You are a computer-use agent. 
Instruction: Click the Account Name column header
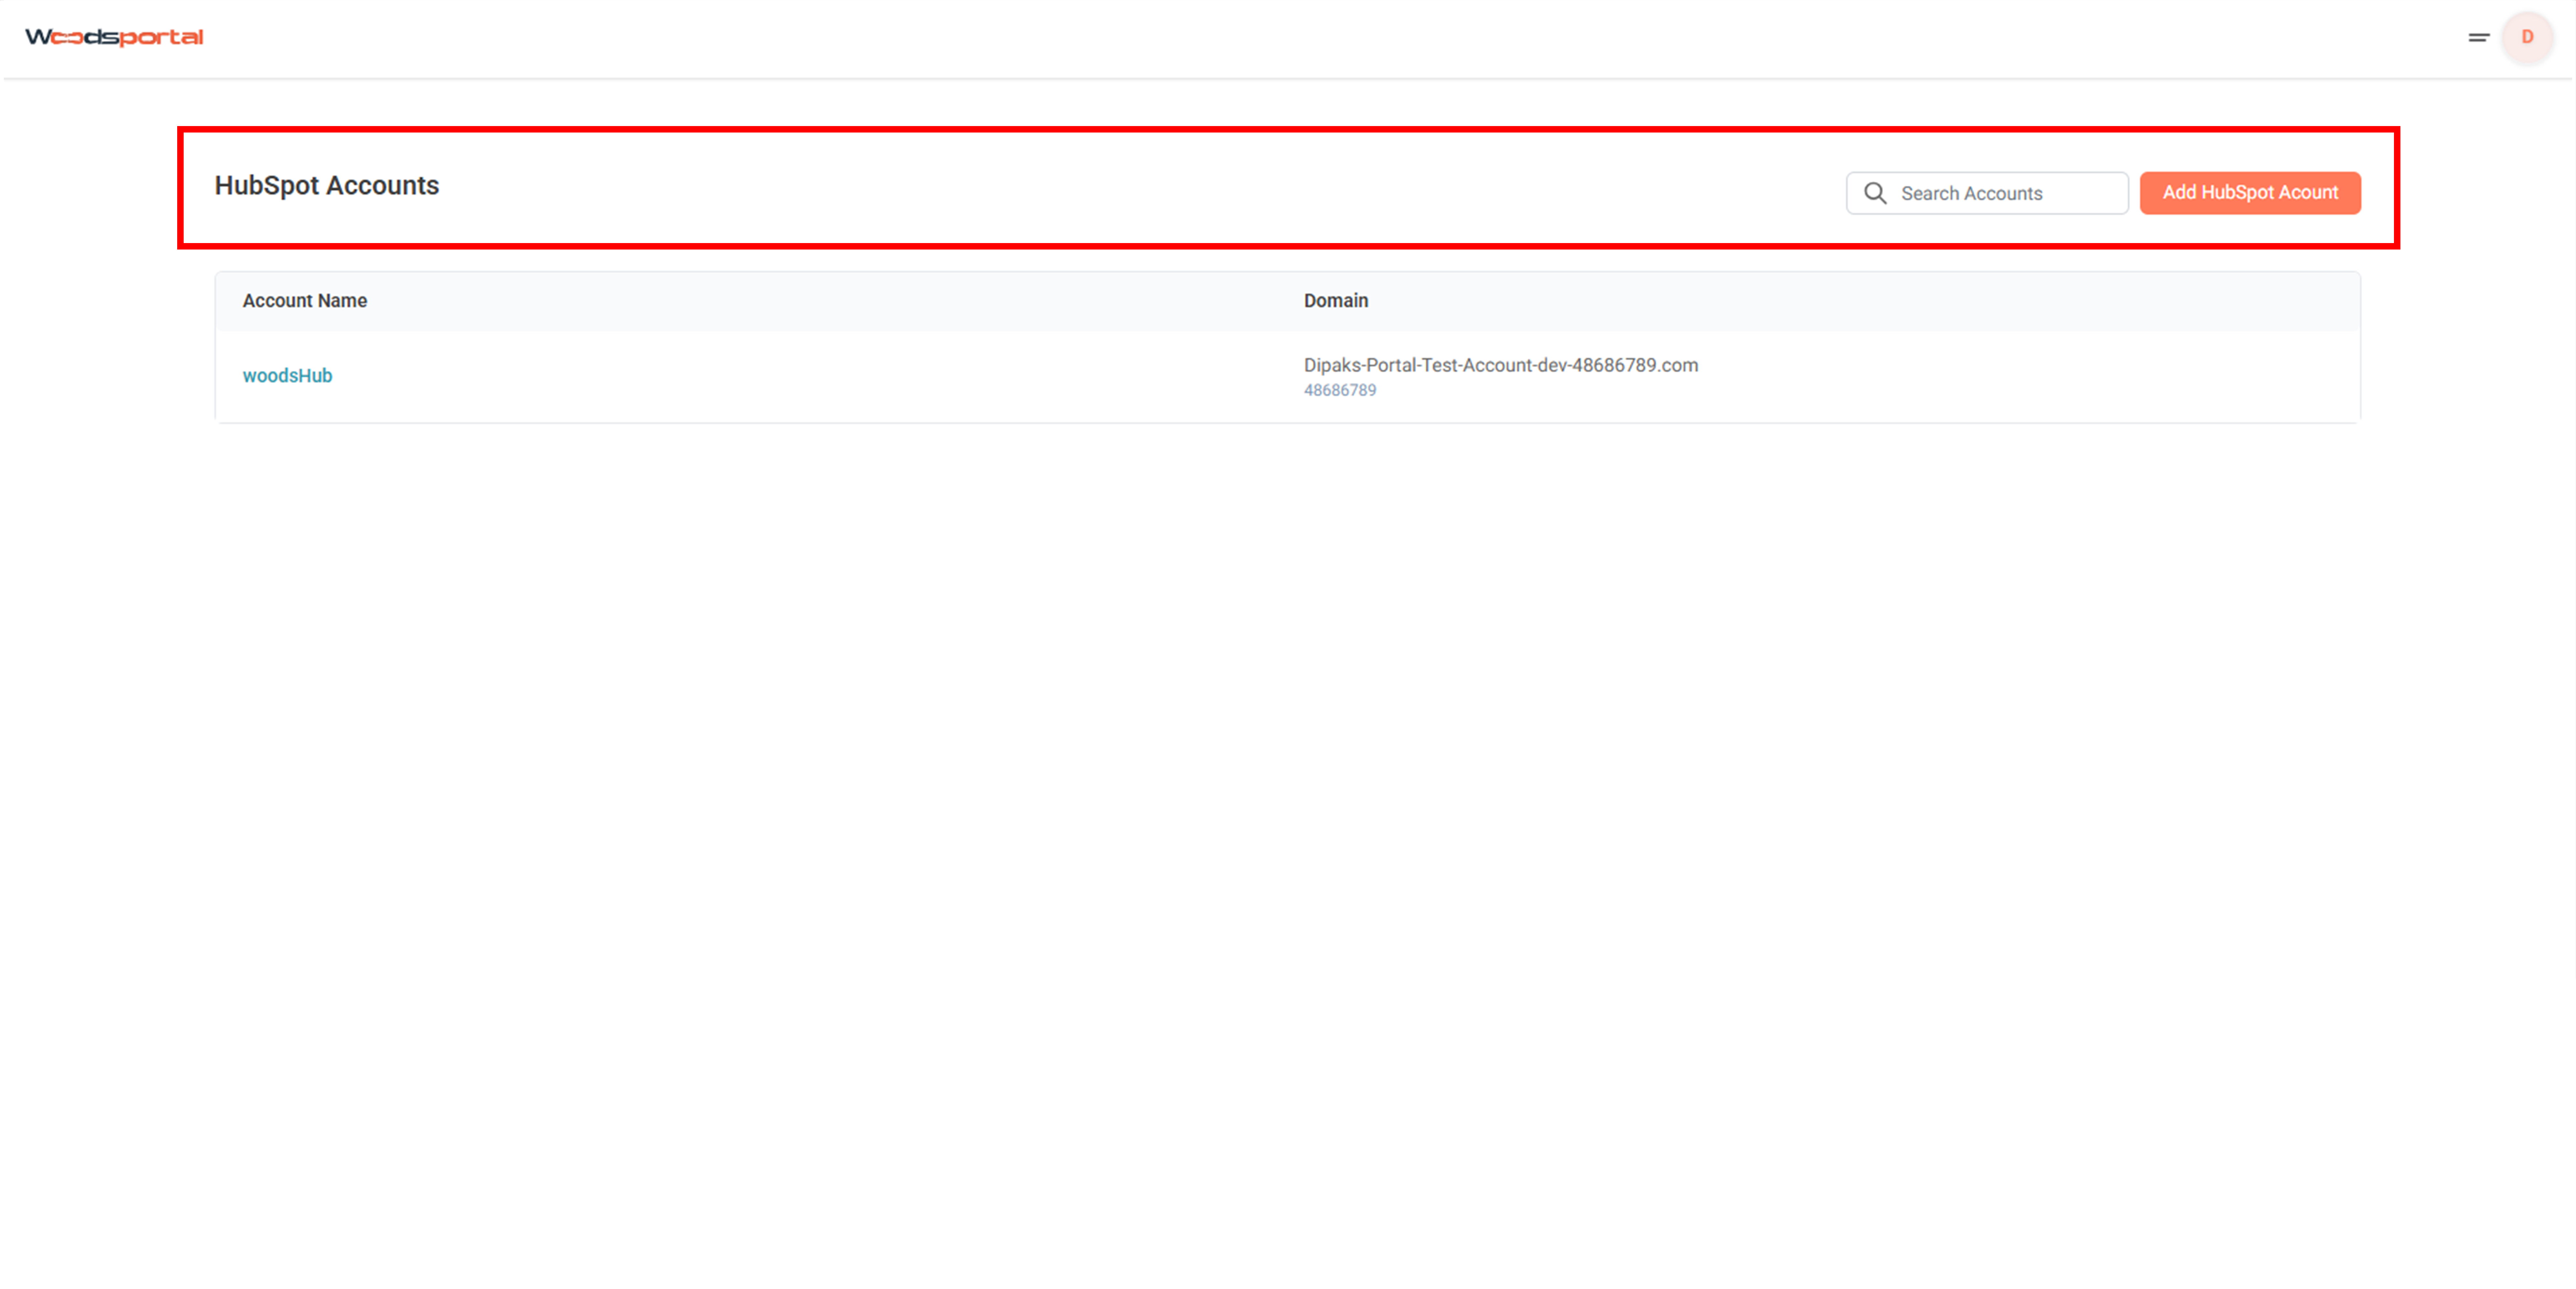pyautogui.click(x=305, y=301)
